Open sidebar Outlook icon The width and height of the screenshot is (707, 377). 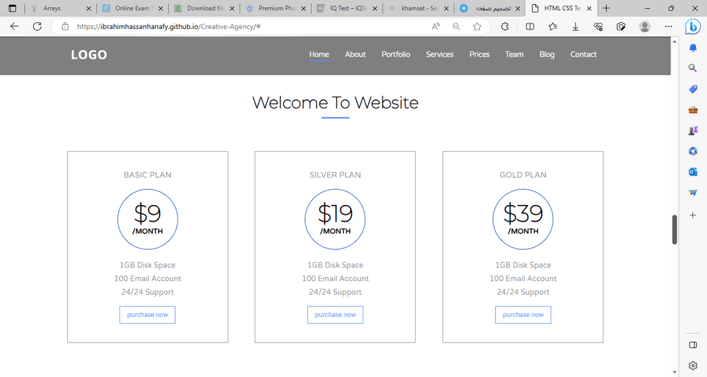tap(693, 172)
